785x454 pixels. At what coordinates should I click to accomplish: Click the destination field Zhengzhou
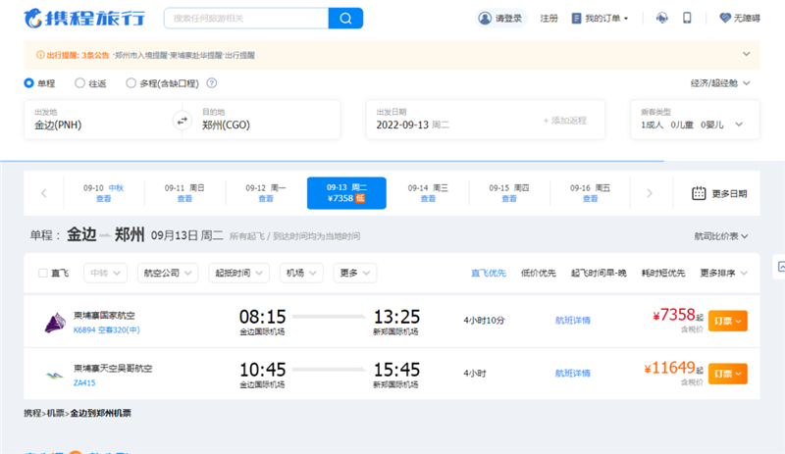coord(266,121)
